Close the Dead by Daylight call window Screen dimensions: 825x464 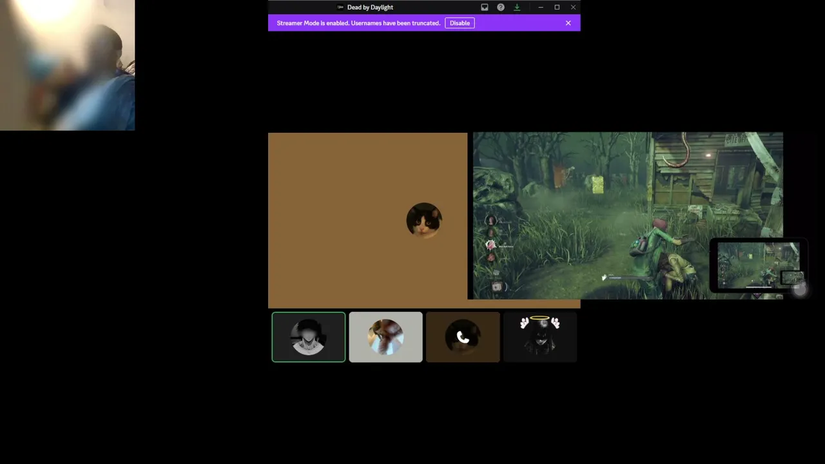click(x=573, y=7)
